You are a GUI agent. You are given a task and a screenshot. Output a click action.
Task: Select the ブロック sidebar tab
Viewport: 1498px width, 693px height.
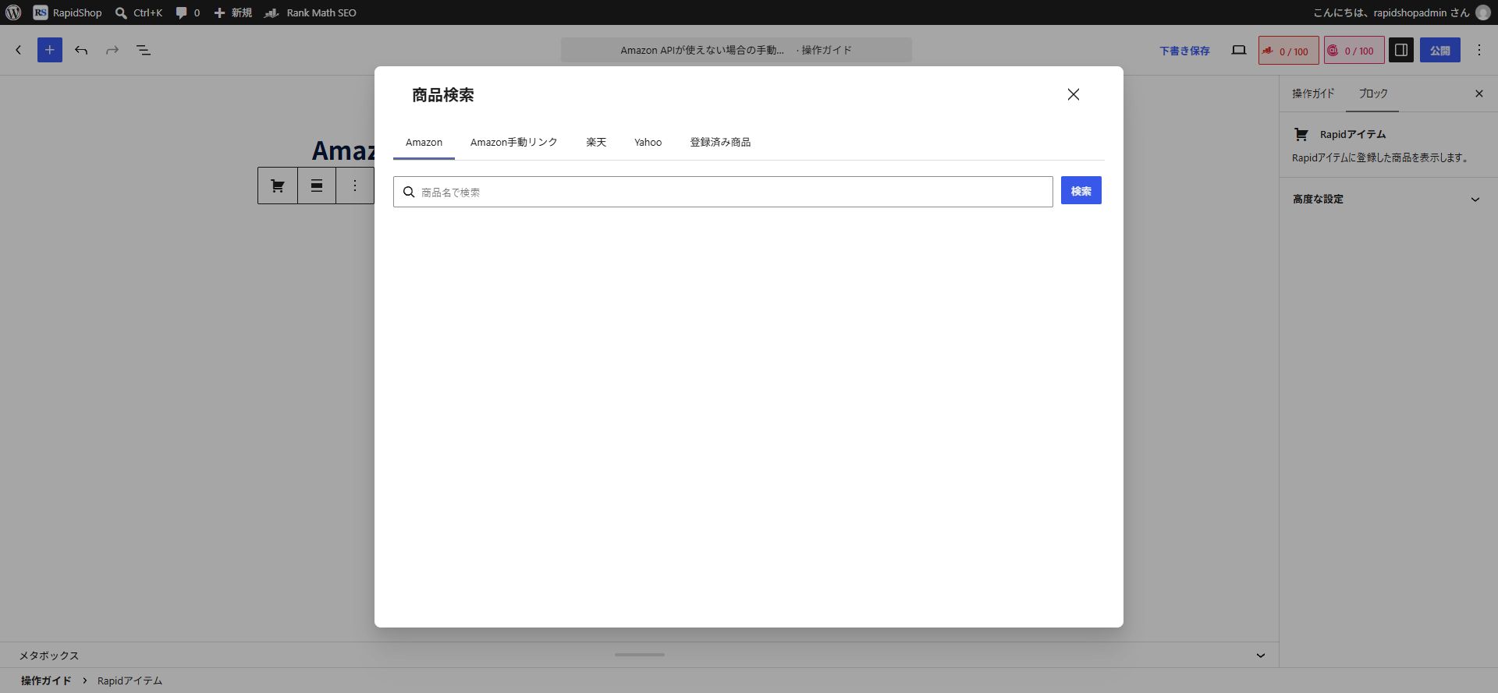tap(1373, 94)
